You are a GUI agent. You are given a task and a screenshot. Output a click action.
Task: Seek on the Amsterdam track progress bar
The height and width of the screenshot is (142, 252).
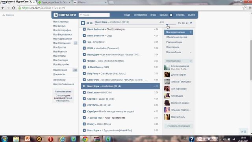pos(130,25)
